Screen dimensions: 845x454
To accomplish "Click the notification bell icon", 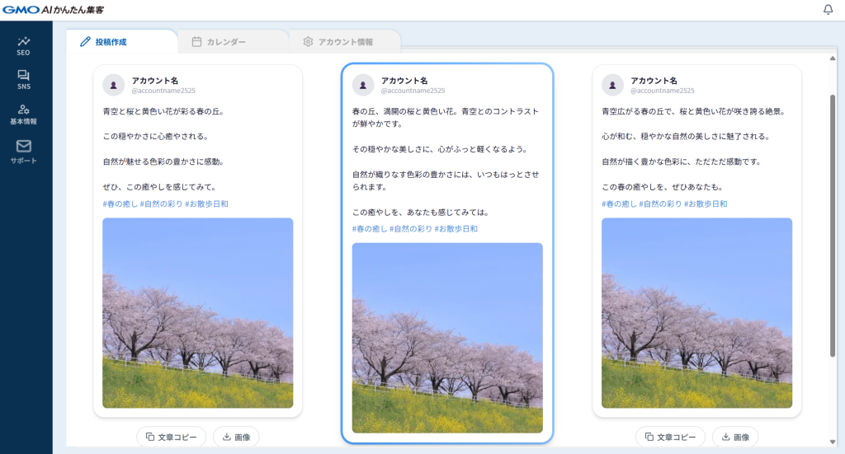I will (x=828, y=10).
